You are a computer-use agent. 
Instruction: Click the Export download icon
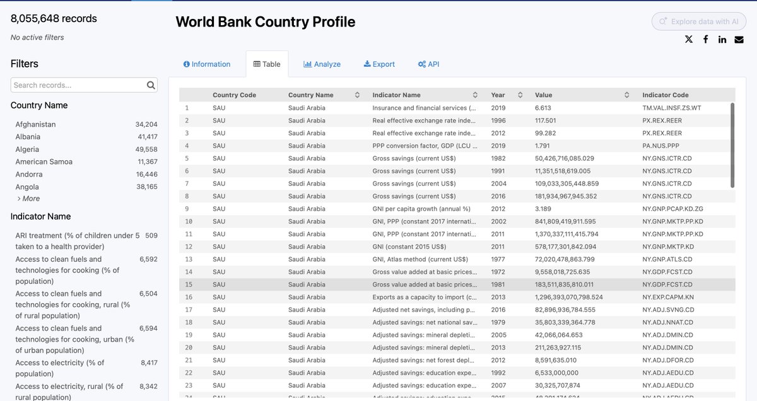[x=368, y=64]
